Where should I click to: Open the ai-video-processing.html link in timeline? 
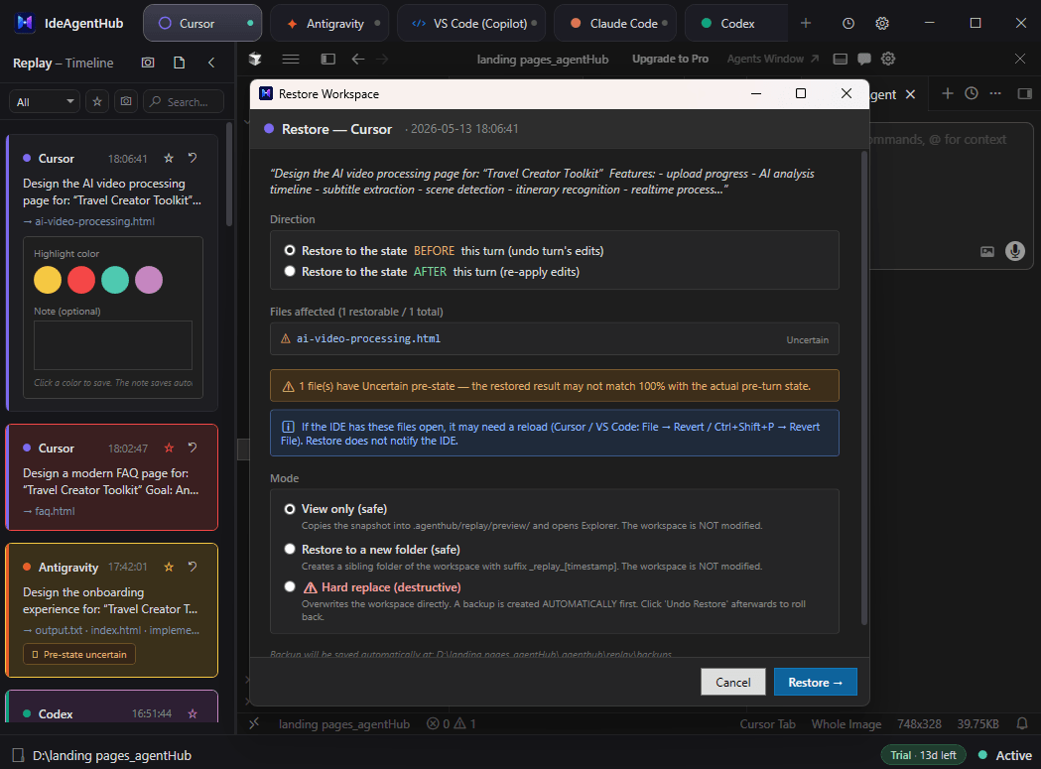[x=94, y=221]
